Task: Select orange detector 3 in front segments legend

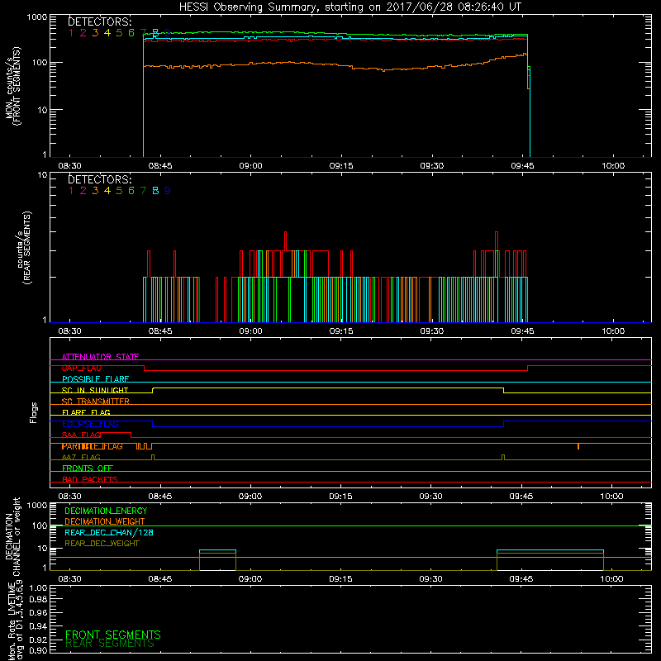Action: click(95, 33)
